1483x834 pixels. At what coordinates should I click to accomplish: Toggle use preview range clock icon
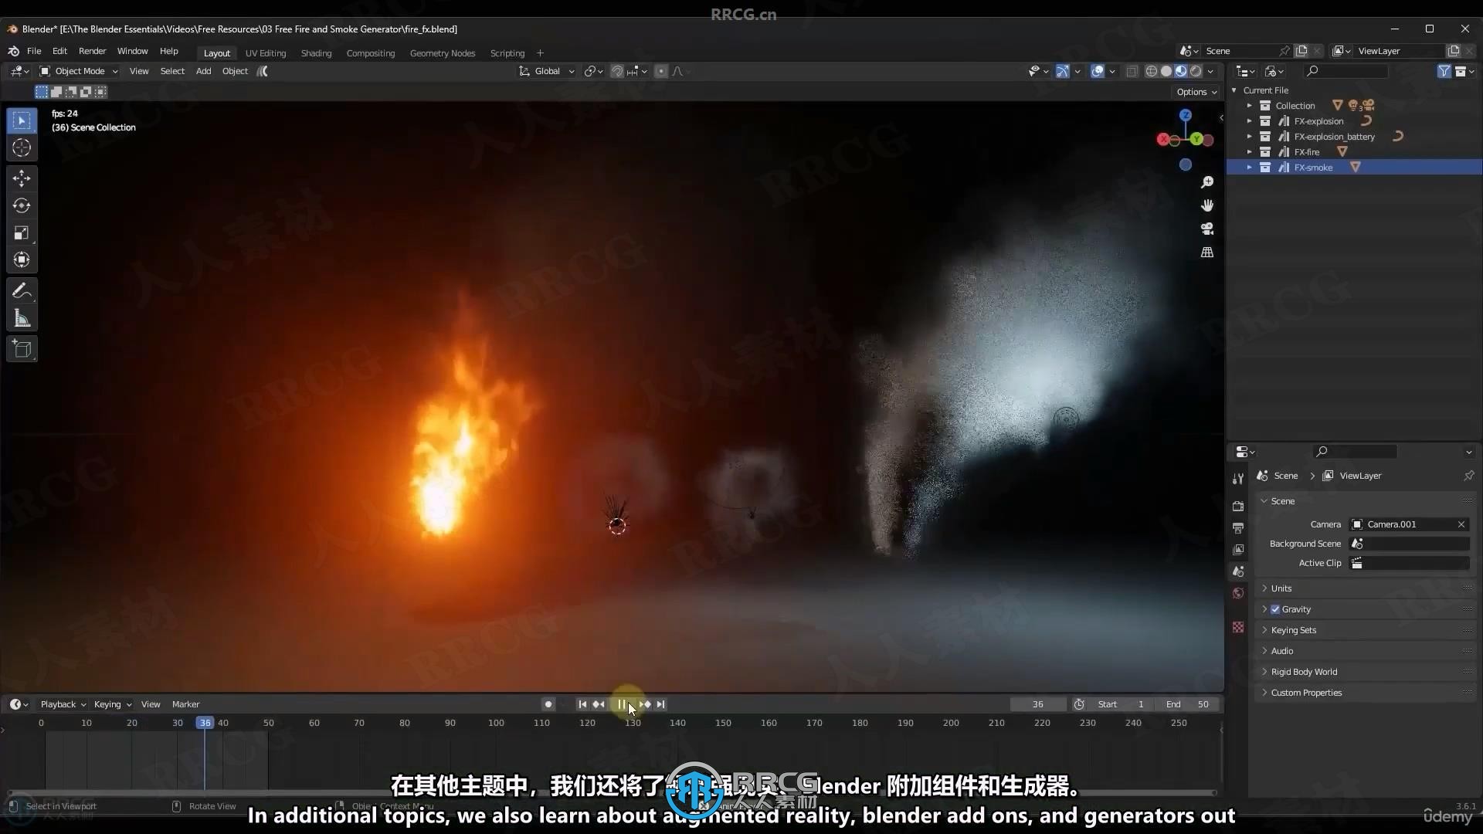(x=1079, y=704)
